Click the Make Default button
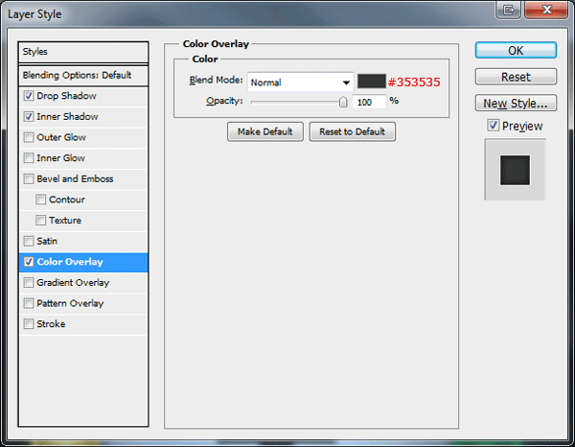Image resolution: width=575 pixels, height=447 pixels. [265, 131]
